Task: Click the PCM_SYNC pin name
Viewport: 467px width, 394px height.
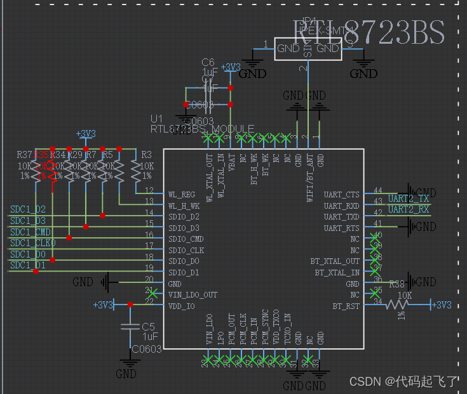Action: click(x=266, y=327)
